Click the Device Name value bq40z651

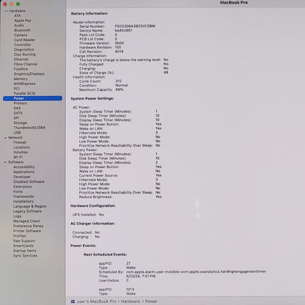tap(123, 30)
